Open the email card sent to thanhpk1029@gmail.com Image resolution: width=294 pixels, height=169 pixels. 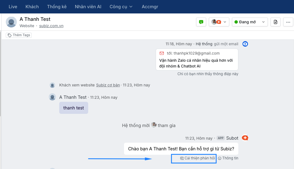(197, 60)
